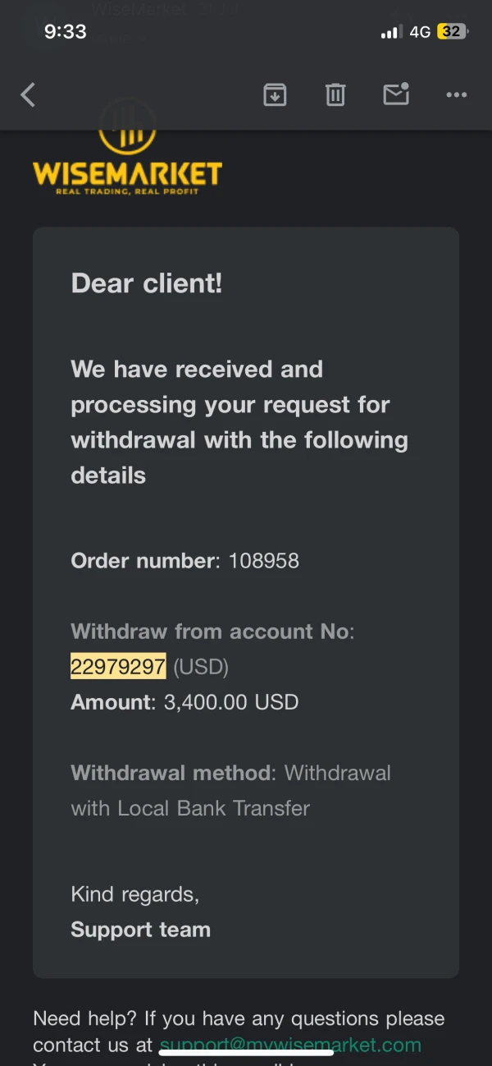Viewport: 492px width, 1066px height.
Task: Tap the 4G network indicator
Action: tap(420, 32)
